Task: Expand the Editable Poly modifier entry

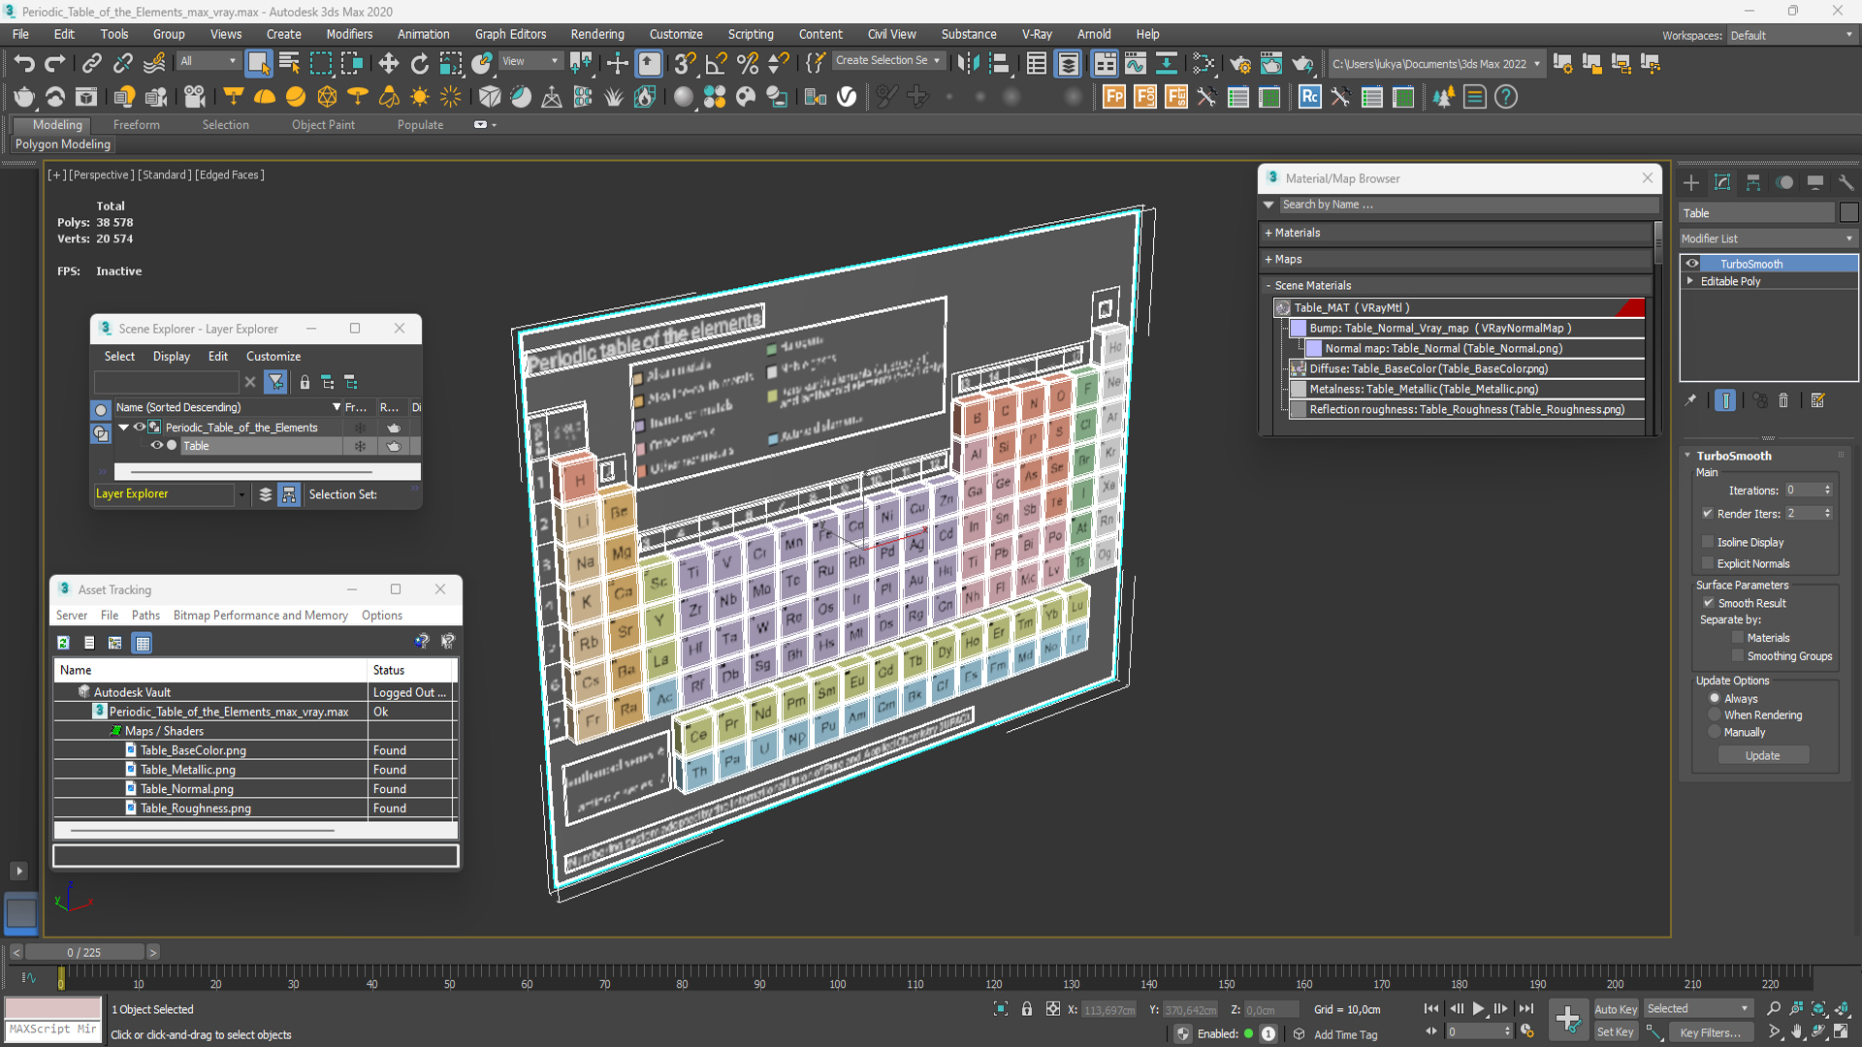Action: point(1690,281)
